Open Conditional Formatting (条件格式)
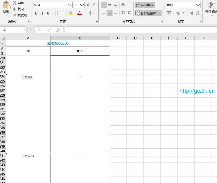This screenshot has height=183, width=217. 211,8
